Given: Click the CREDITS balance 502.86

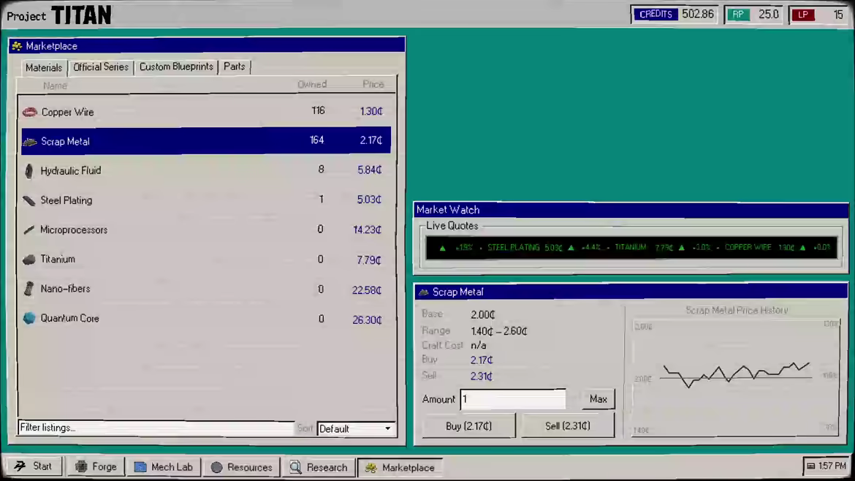Looking at the screenshot, I should pyautogui.click(x=697, y=14).
